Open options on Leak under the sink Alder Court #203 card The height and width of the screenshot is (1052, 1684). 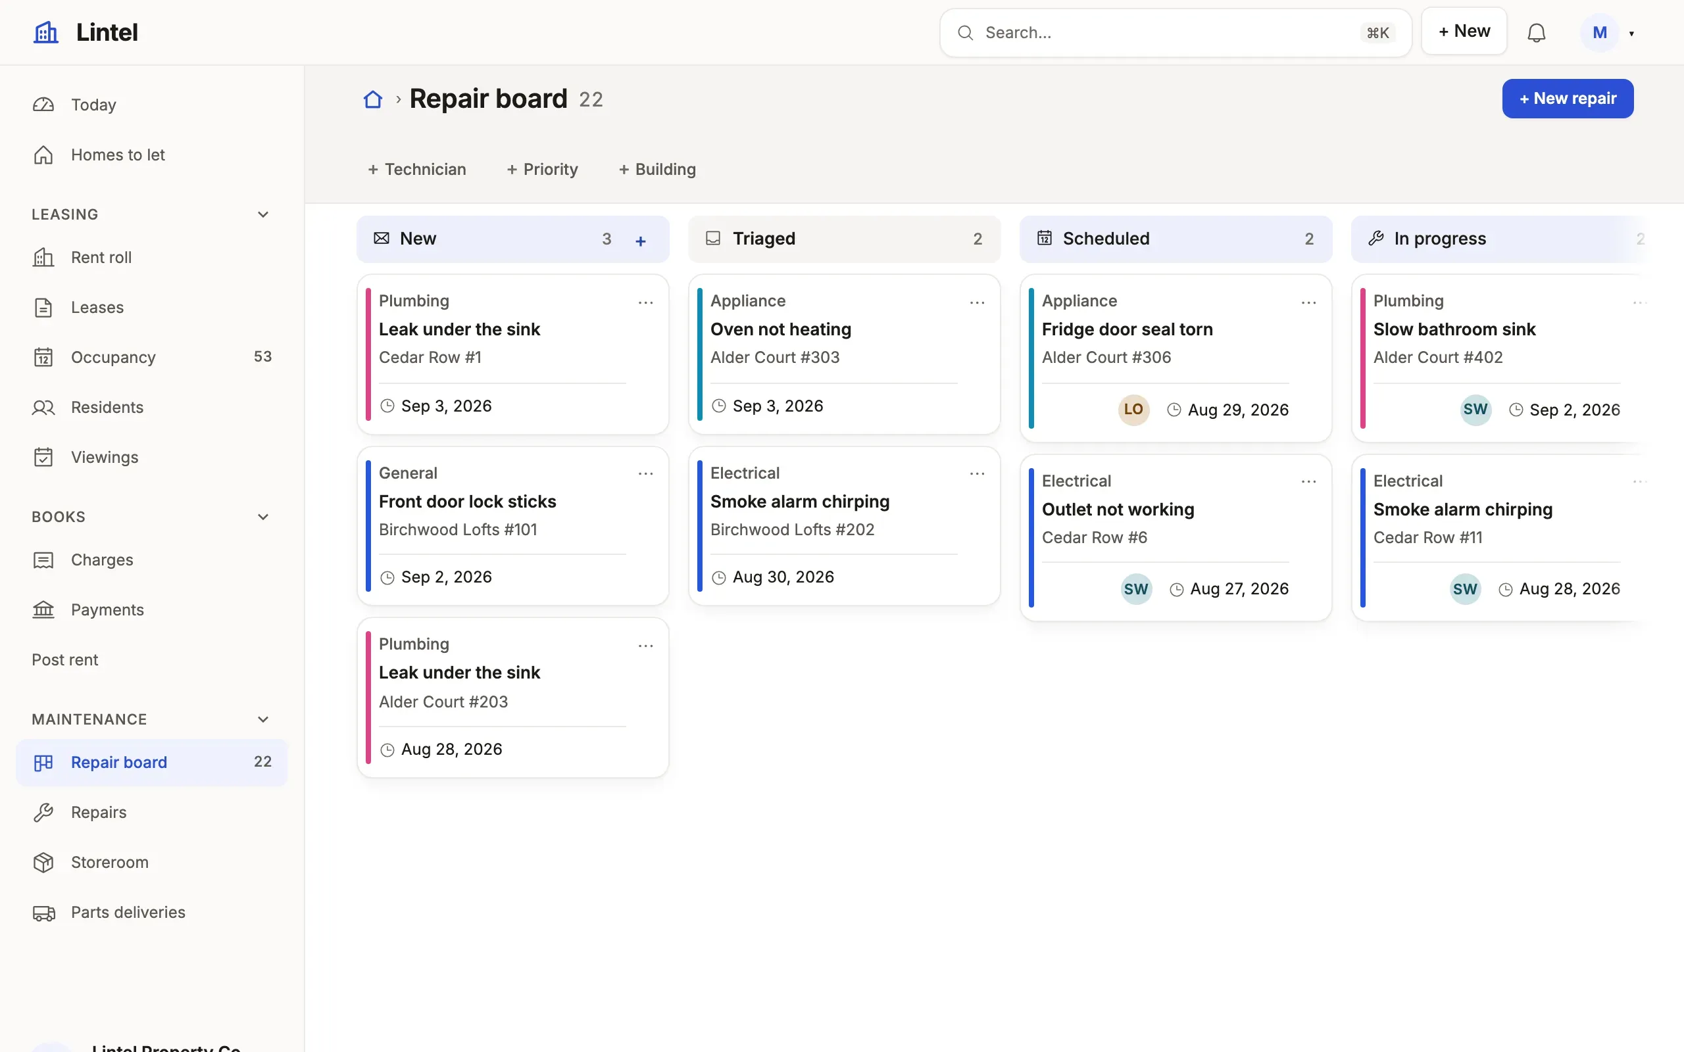pos(646,646)
